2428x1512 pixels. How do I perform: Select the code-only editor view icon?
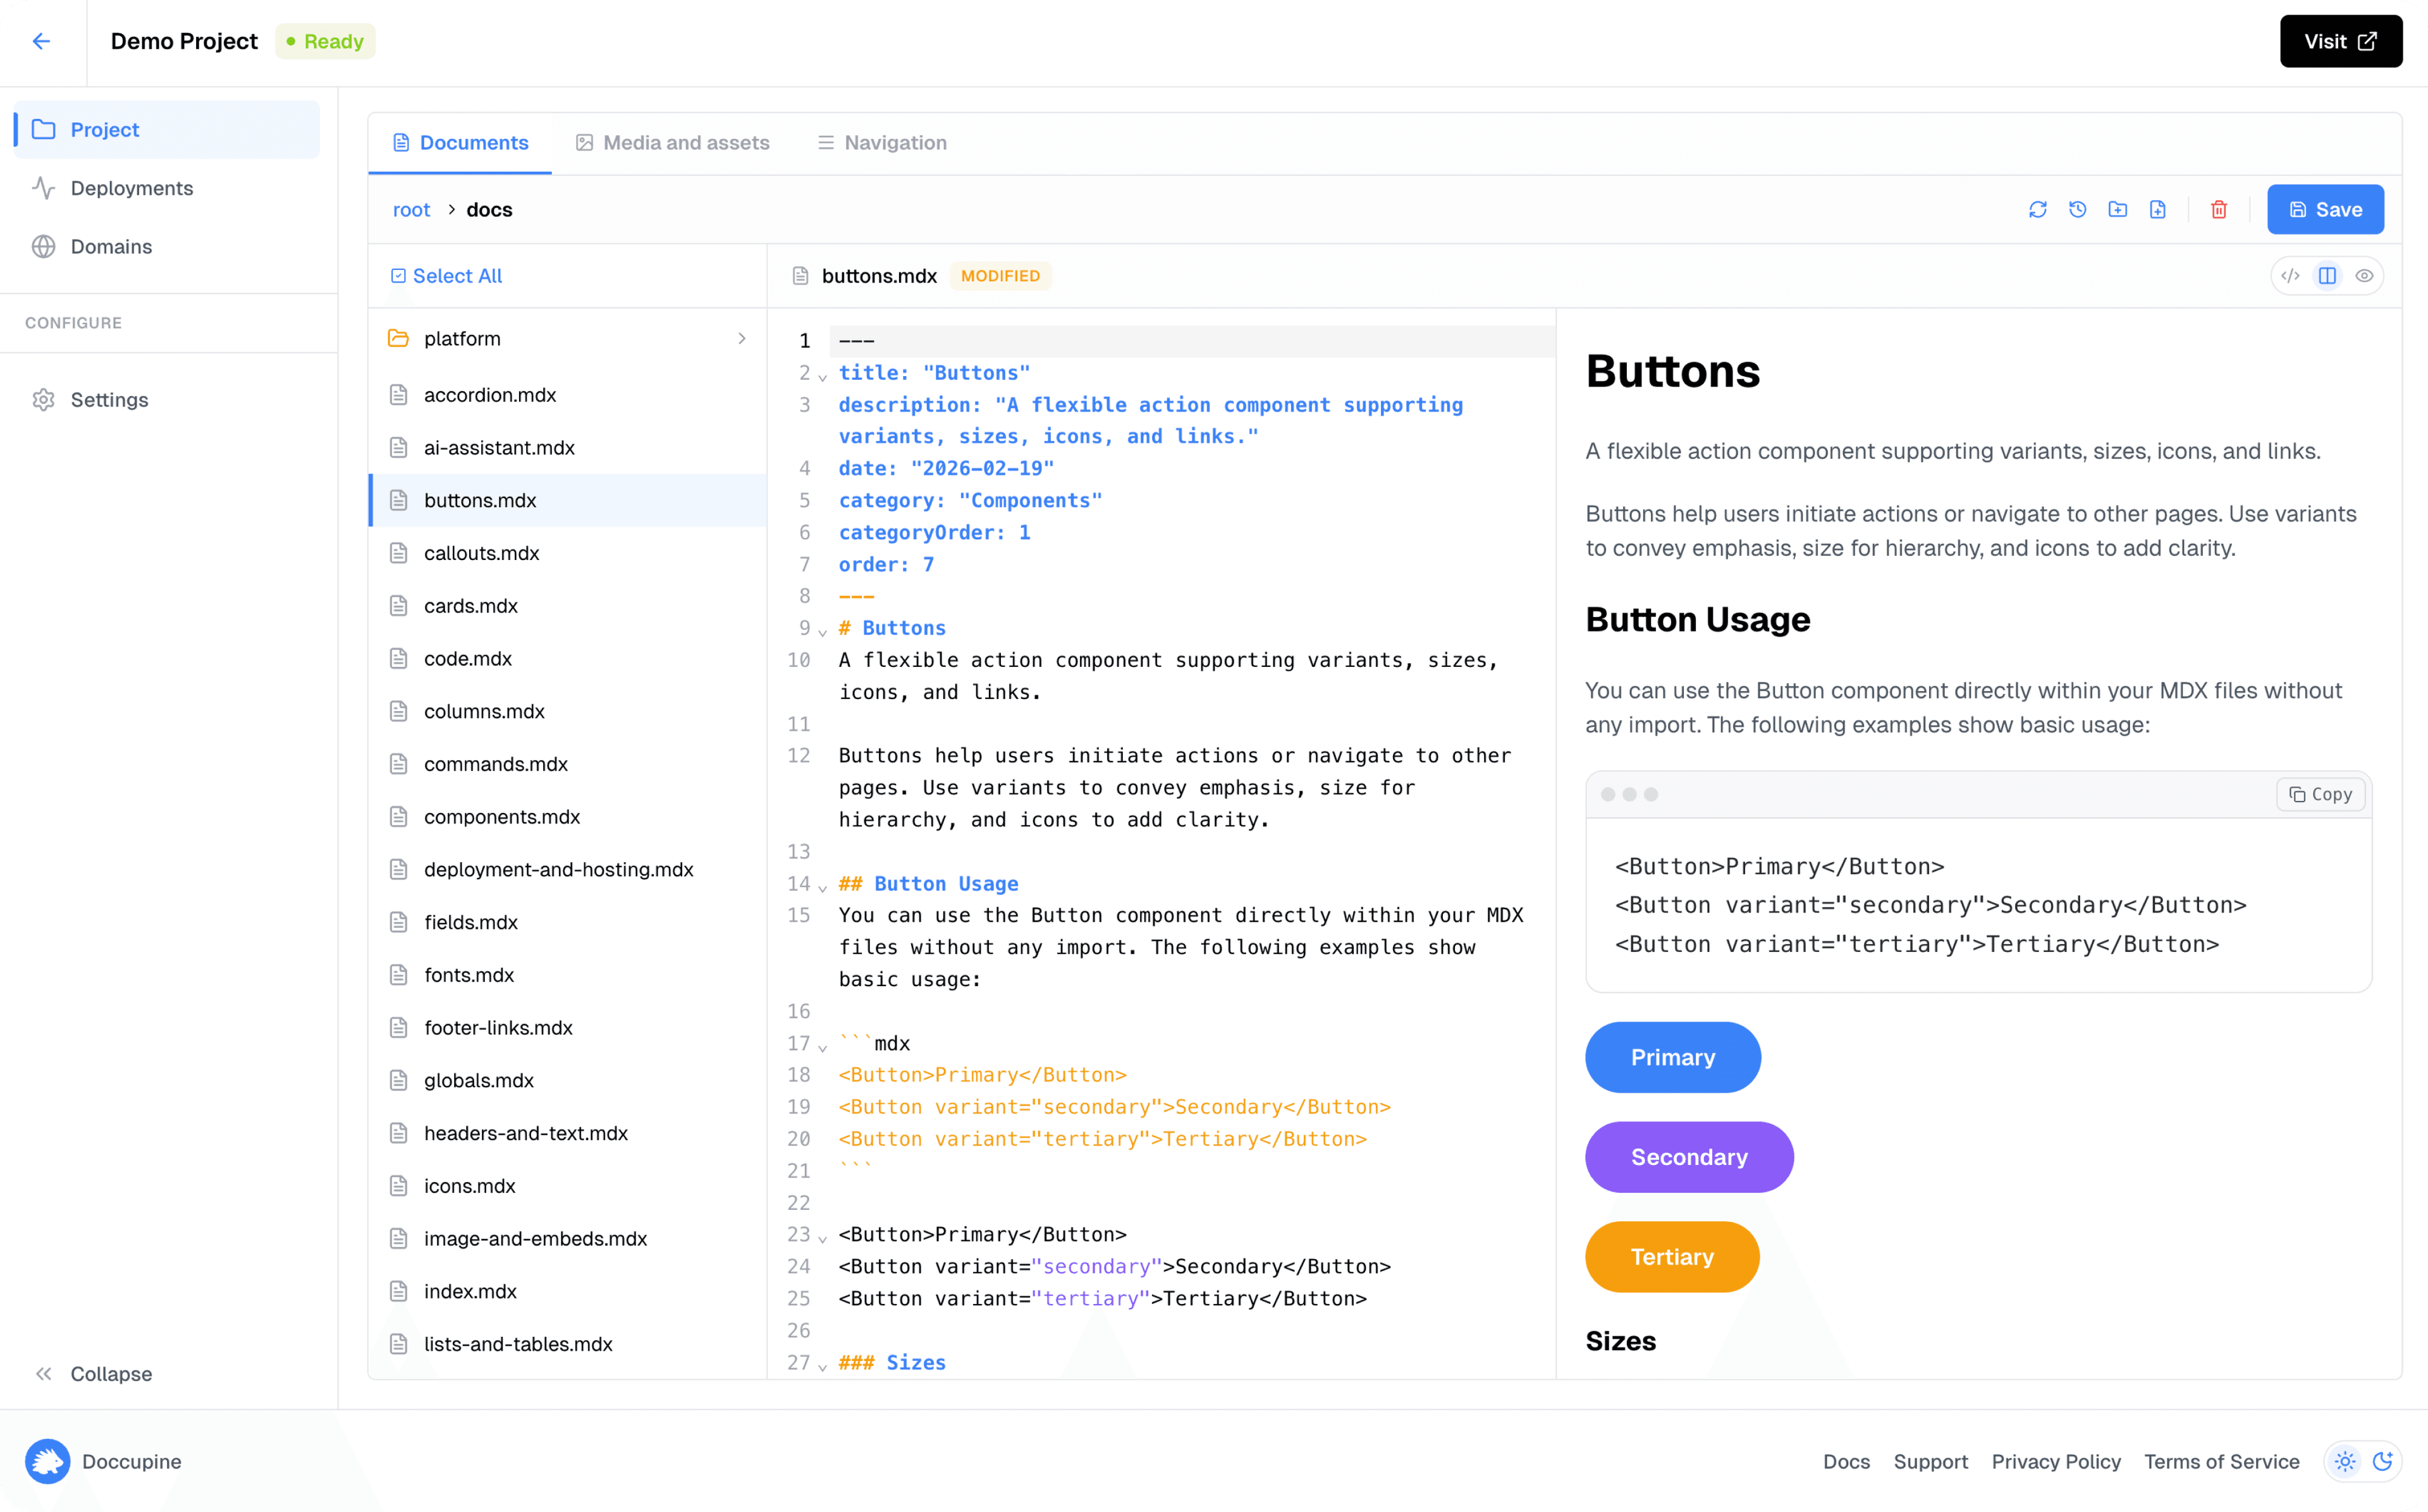(x=2291, y=275)
